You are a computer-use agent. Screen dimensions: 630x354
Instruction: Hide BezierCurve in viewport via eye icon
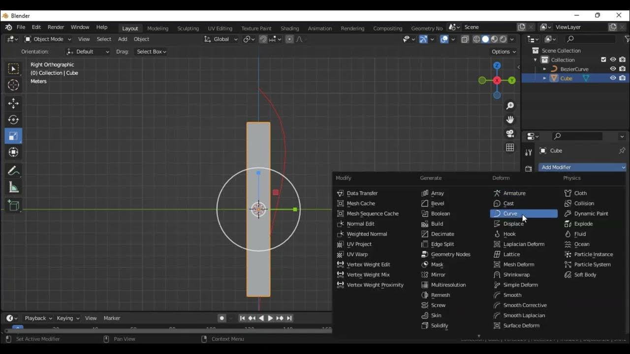point(613,69)
